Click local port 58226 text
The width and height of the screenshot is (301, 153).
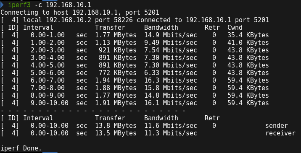point(114,20)
